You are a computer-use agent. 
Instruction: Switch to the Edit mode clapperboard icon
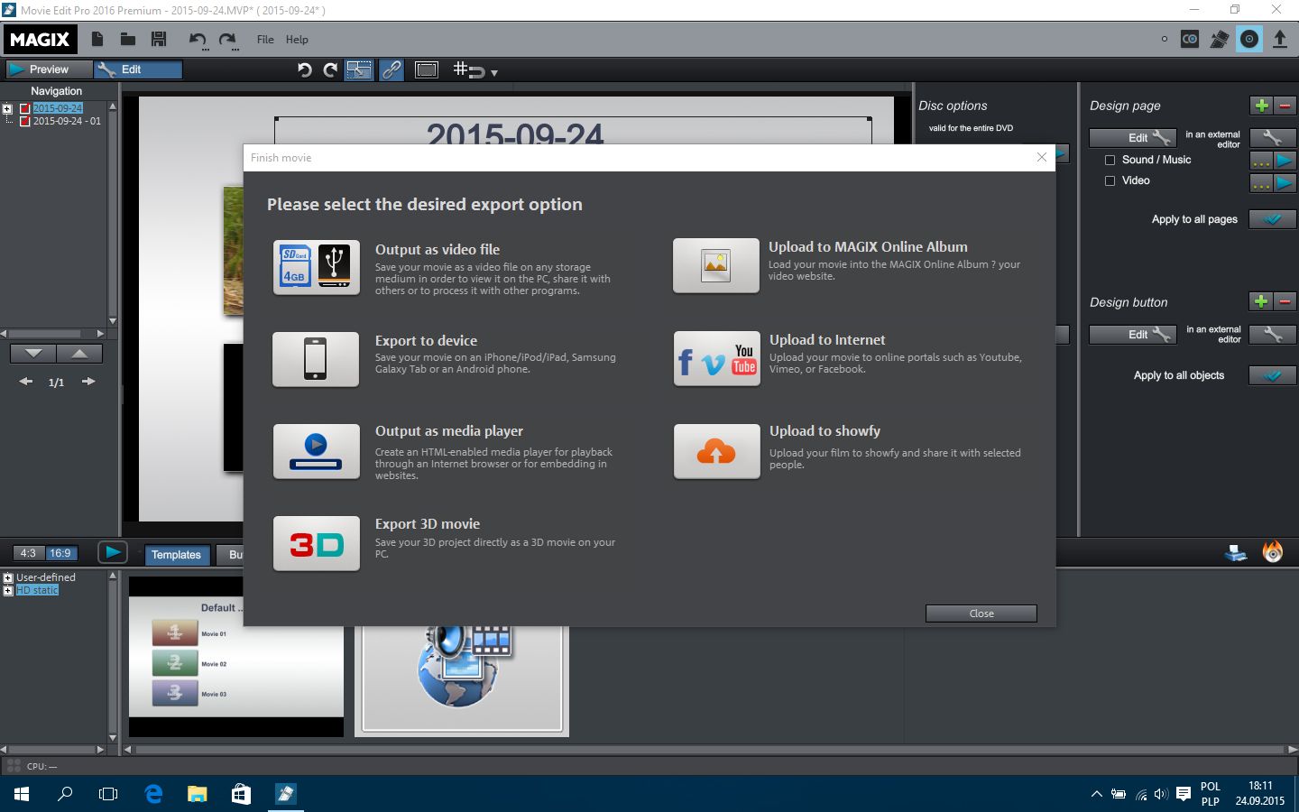1220,39
